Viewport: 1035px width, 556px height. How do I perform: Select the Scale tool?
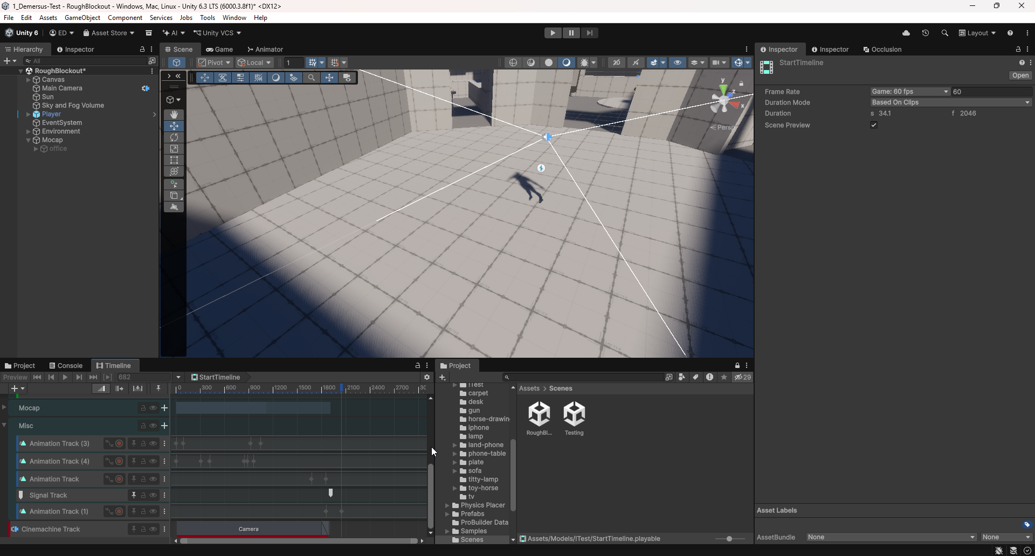(x=174, y=149)
